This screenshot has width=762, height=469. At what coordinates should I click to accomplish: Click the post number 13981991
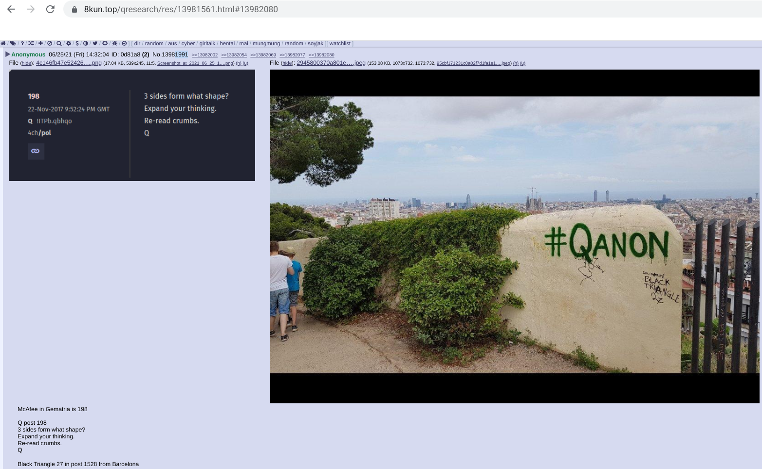click(x=175, y=54)
